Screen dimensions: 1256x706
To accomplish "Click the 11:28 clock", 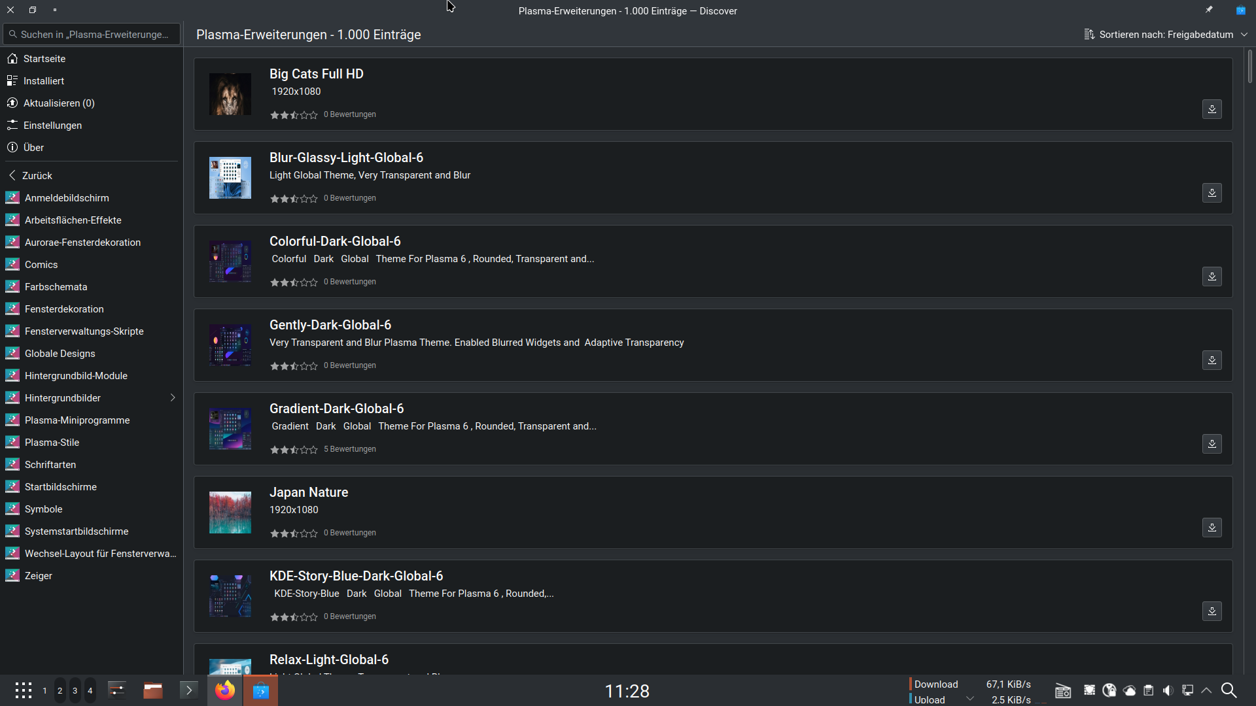I will [x=627, y=691].
